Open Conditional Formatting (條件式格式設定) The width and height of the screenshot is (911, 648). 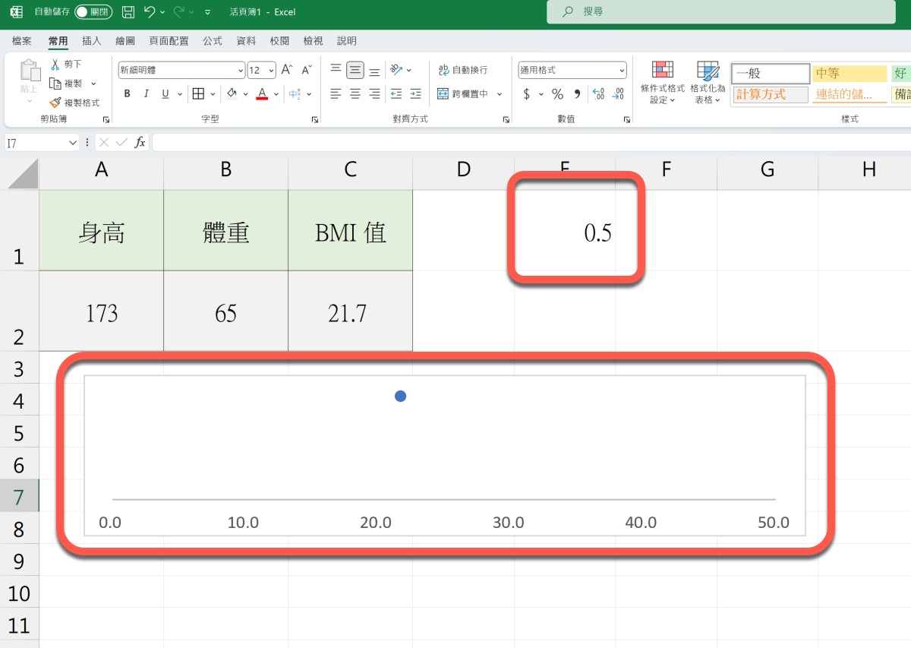663,83
